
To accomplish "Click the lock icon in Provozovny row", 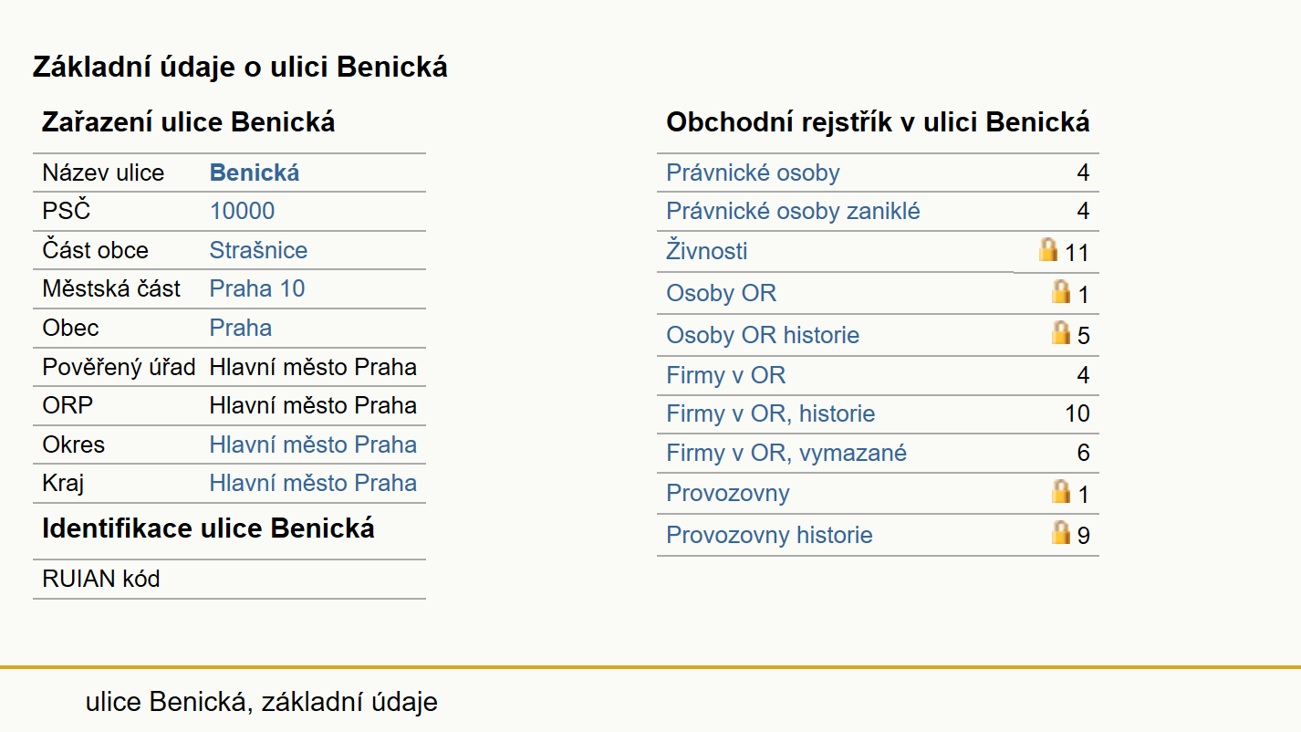I will tap(1061, 491).
